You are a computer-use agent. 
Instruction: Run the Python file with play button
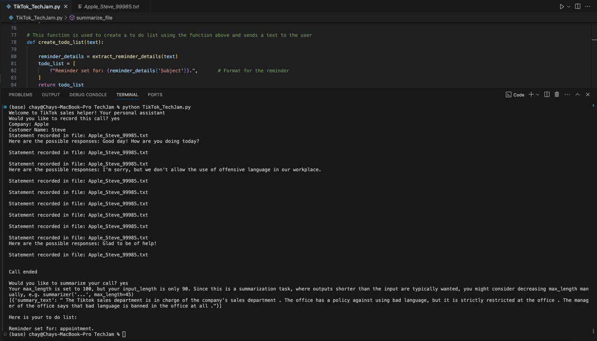(562, 7)
